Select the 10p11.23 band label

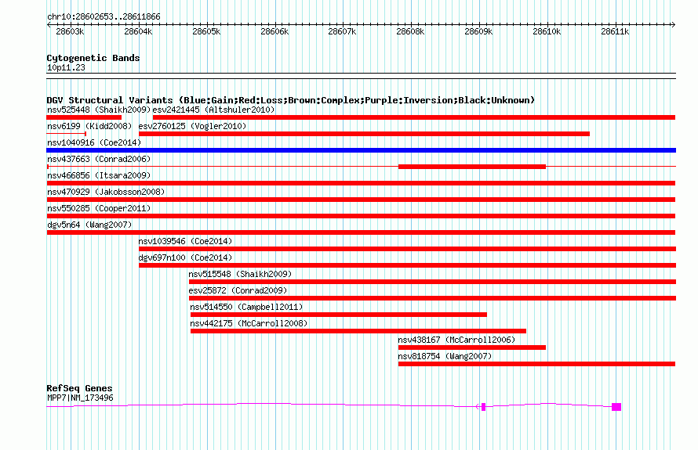[x=66, y=68]
